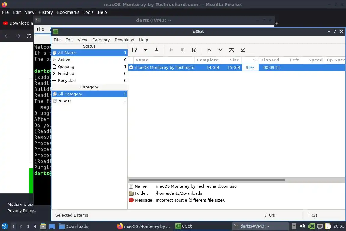Move download to bottom icon
The height and width of the screenshot is (231, 346).
[242, 50]
